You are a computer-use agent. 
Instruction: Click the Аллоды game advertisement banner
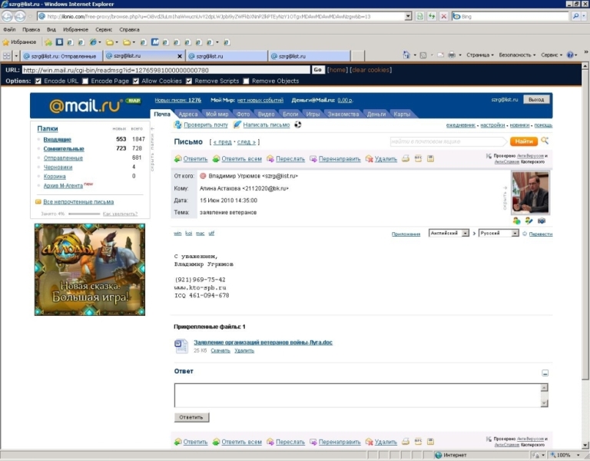pyautogui.click(x=90, y=270)
